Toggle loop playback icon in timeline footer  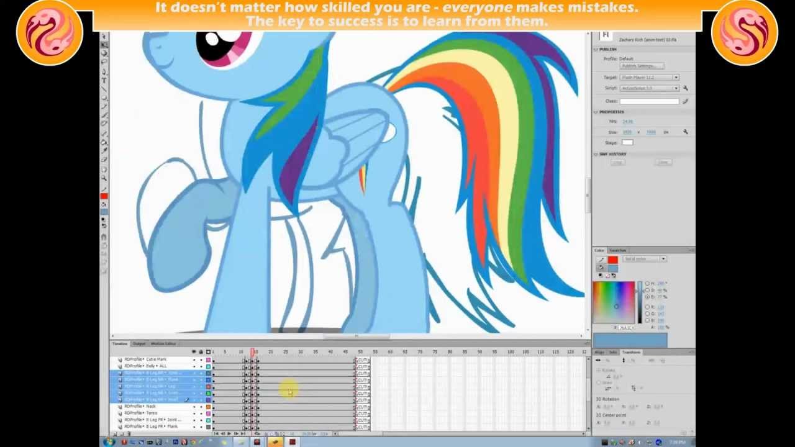click(x=257, y=433)
